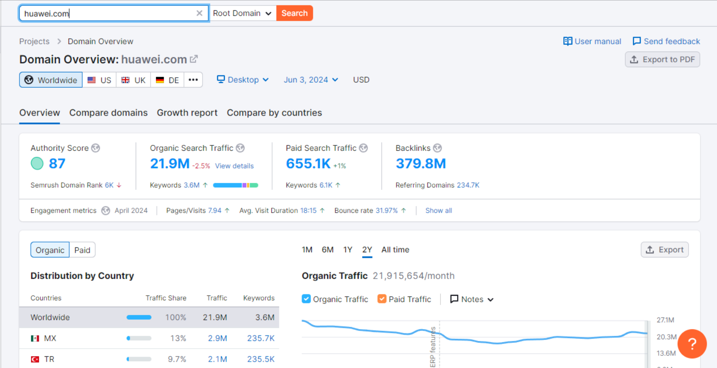Clear the domain search field
The image size is (717, 368).
point(199,13)
